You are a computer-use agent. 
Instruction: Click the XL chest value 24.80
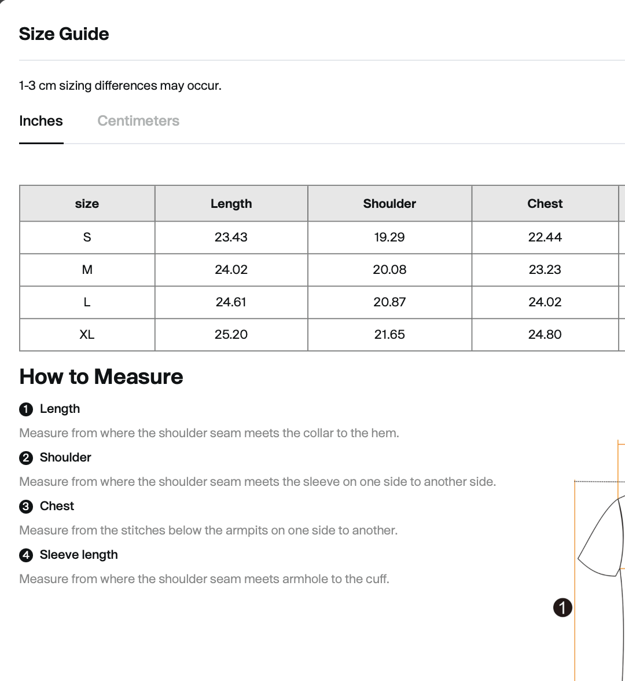click(545, 335)
